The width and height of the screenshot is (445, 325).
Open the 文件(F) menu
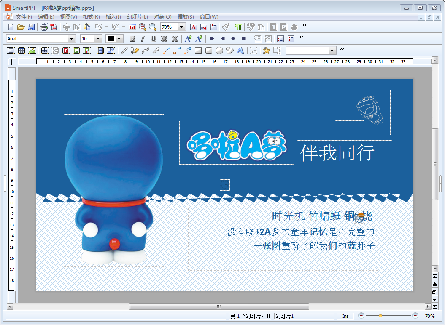pyautogui.click(x=24, y=17)
